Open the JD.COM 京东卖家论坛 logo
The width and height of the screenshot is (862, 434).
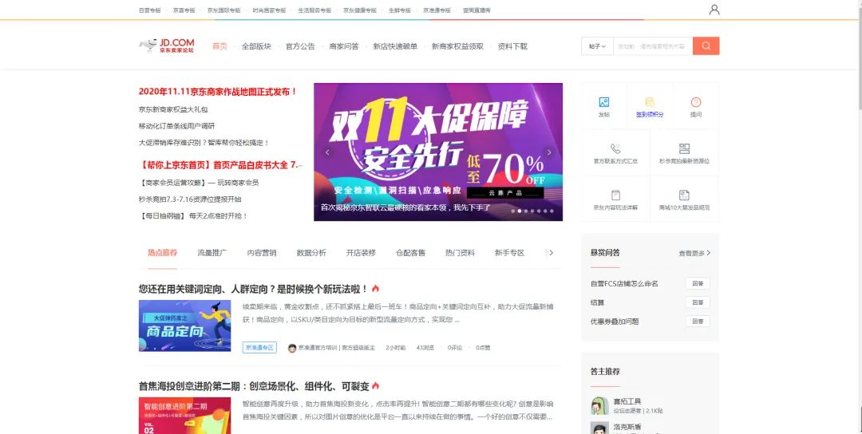coord(167,45)
